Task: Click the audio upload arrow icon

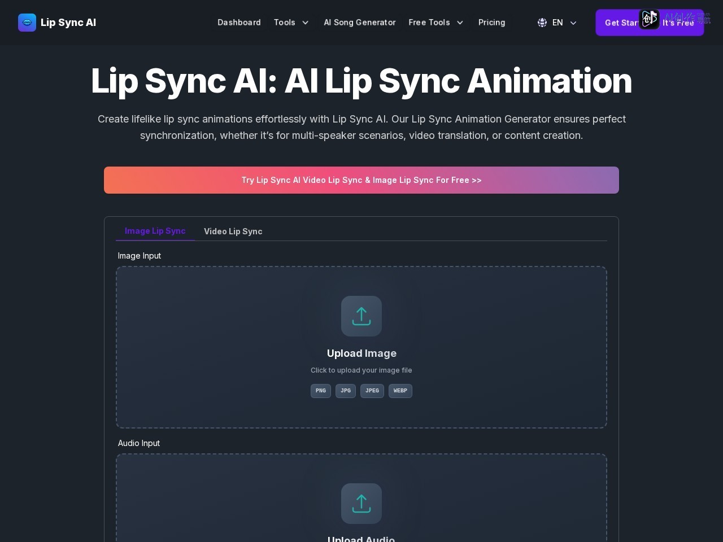Action: (x=361, y=504)
